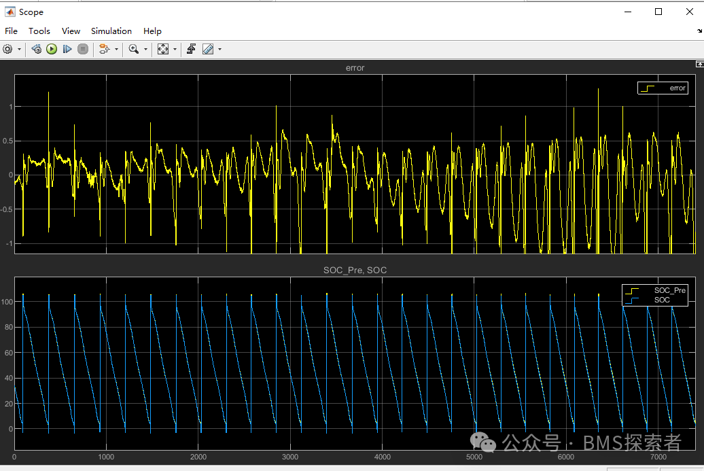Open Scope configuration properties gear
This screenshot has height=471, width=704.
pos(7,49)
